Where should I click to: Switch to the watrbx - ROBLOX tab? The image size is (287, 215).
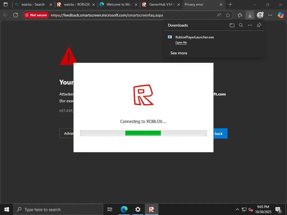click(76, 4)
